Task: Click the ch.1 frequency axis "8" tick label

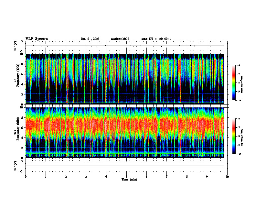Action: pyautogui.click(x=23, y=64)
